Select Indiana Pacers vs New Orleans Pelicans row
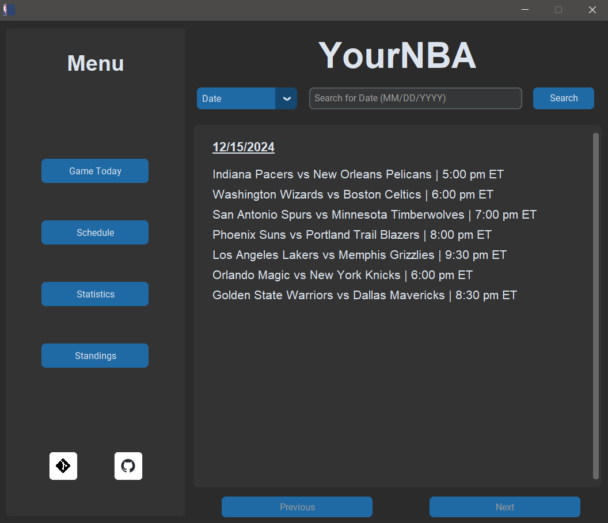Screen dimensions: 608x523 358,174
